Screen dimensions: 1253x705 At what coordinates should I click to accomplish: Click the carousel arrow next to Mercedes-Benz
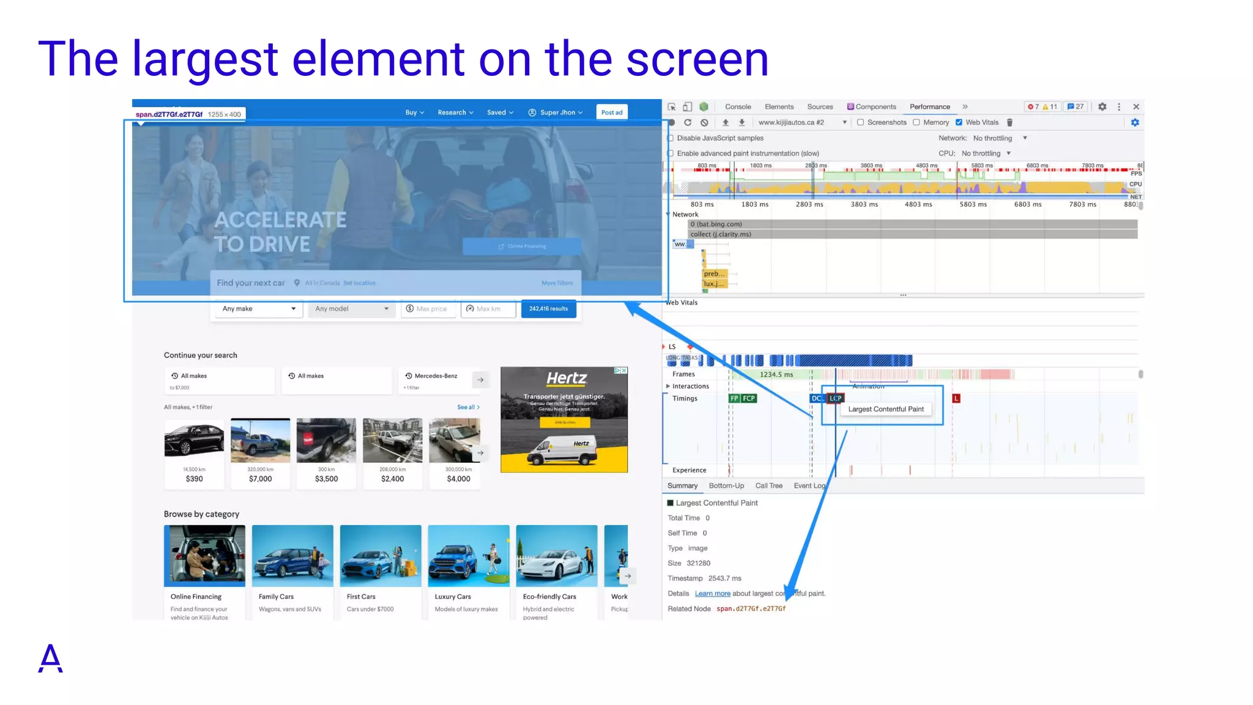coord(481,380)
